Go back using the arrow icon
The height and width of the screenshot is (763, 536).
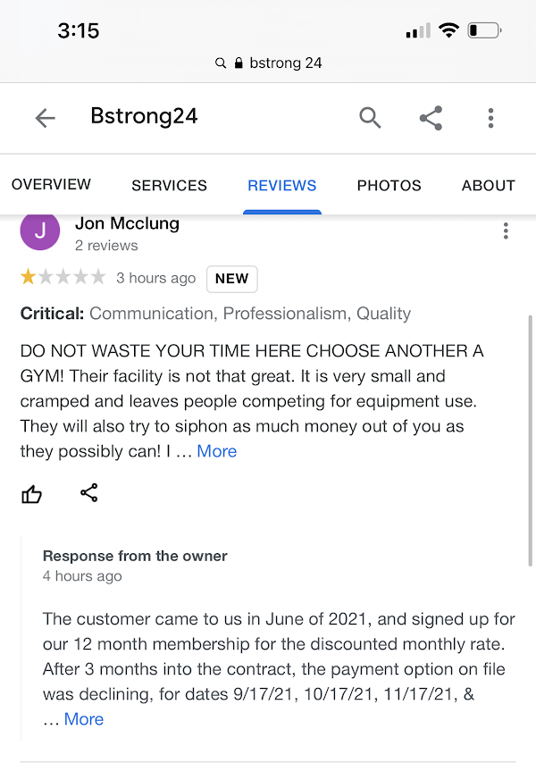45,118
